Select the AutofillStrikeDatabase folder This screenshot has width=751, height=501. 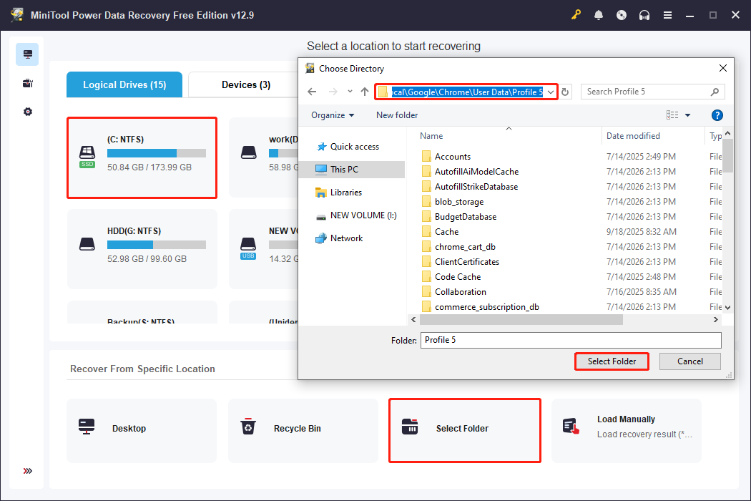coord(476,187)
